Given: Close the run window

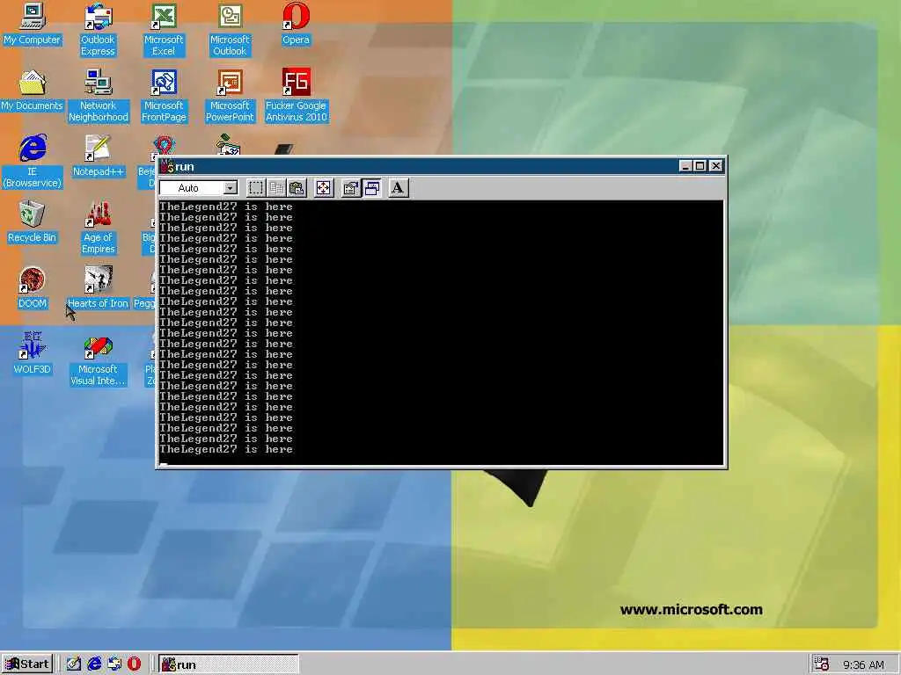Looking at the screenshot, I should tap(716, 166).
